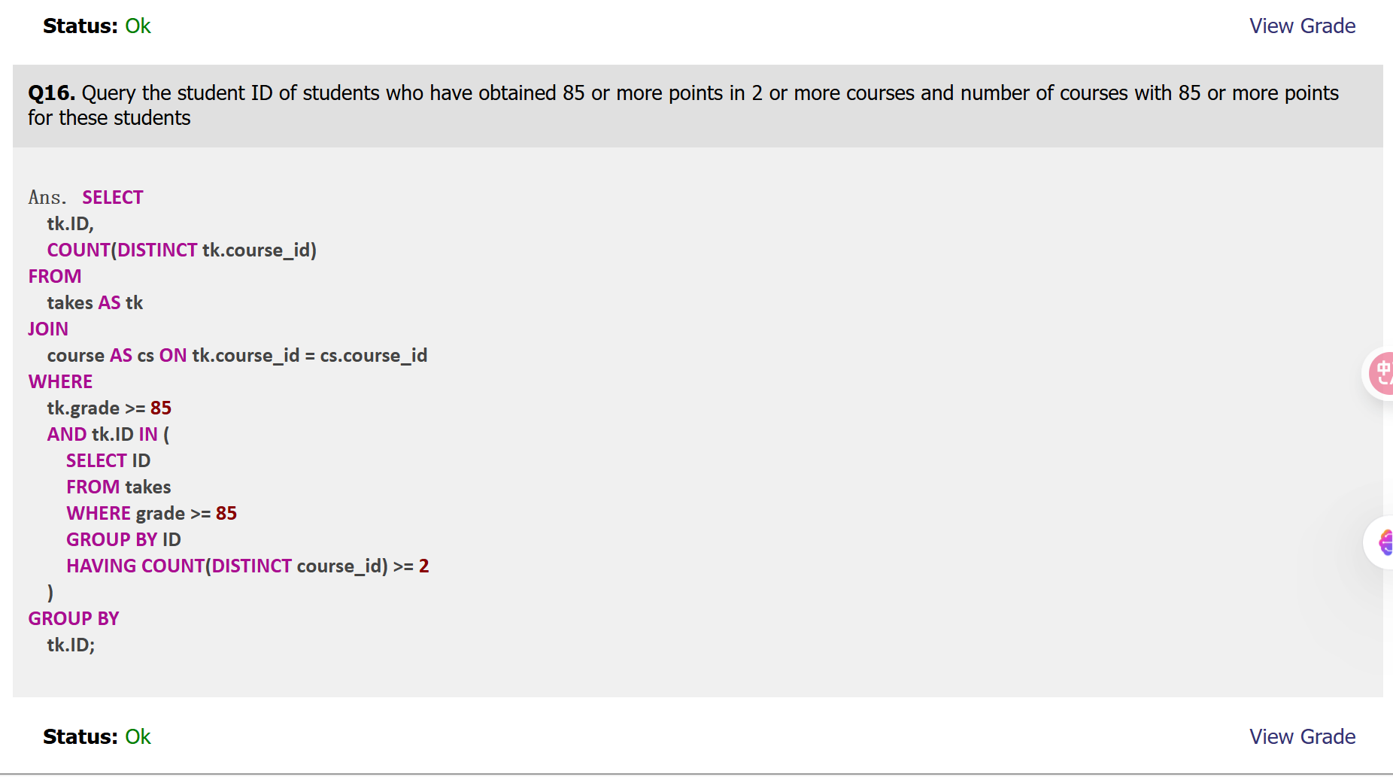Click COUNT(DISTINCT tk.course_id) line in answer
This screenshot has height=780, width=1393.
[x=181, y=250]
